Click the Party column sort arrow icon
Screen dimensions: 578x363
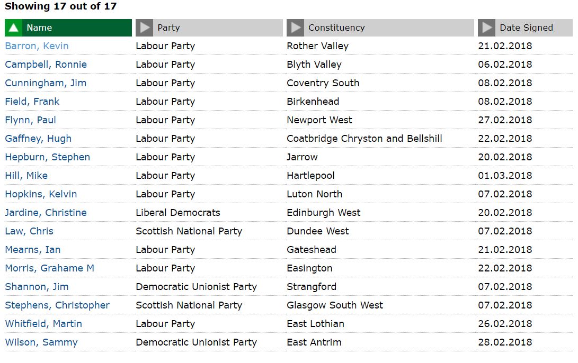[145, 28]
